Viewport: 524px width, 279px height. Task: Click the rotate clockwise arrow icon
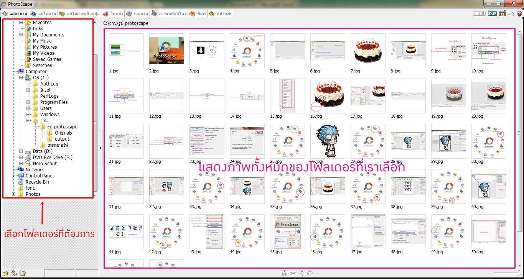pos(310,273)
